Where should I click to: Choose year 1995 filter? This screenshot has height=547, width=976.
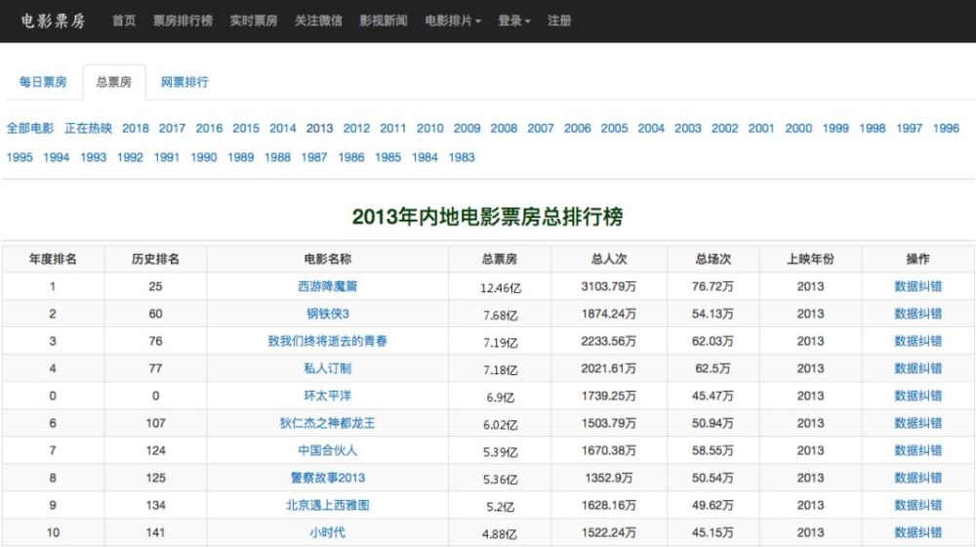(x=20, y=157)
